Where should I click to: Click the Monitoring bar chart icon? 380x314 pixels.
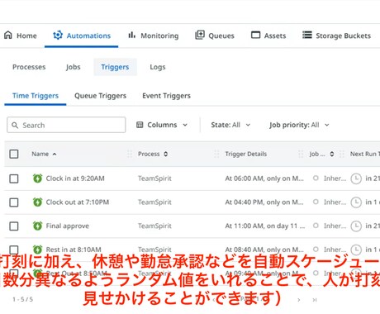pos(131,35)
